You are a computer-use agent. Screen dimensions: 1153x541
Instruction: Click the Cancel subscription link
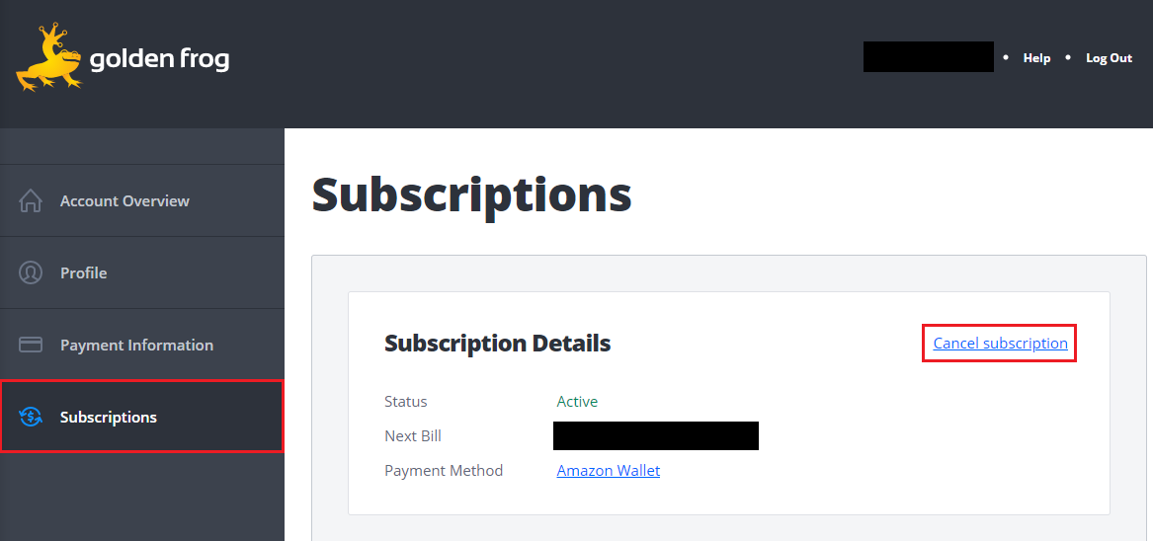tap(1000, 344)
